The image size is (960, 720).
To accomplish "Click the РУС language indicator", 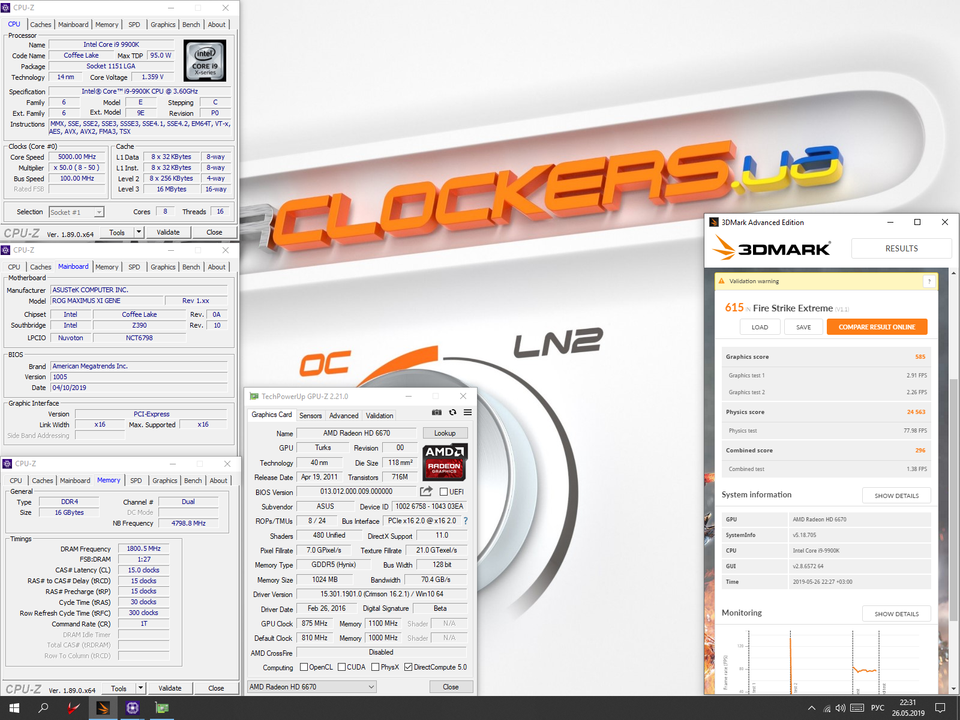I will (878, 708).
